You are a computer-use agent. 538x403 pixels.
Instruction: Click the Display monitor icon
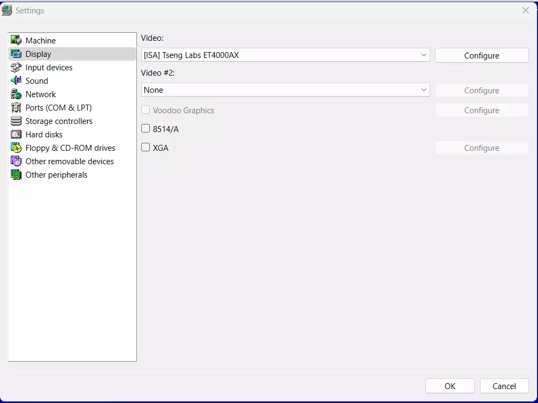[16, 54]
